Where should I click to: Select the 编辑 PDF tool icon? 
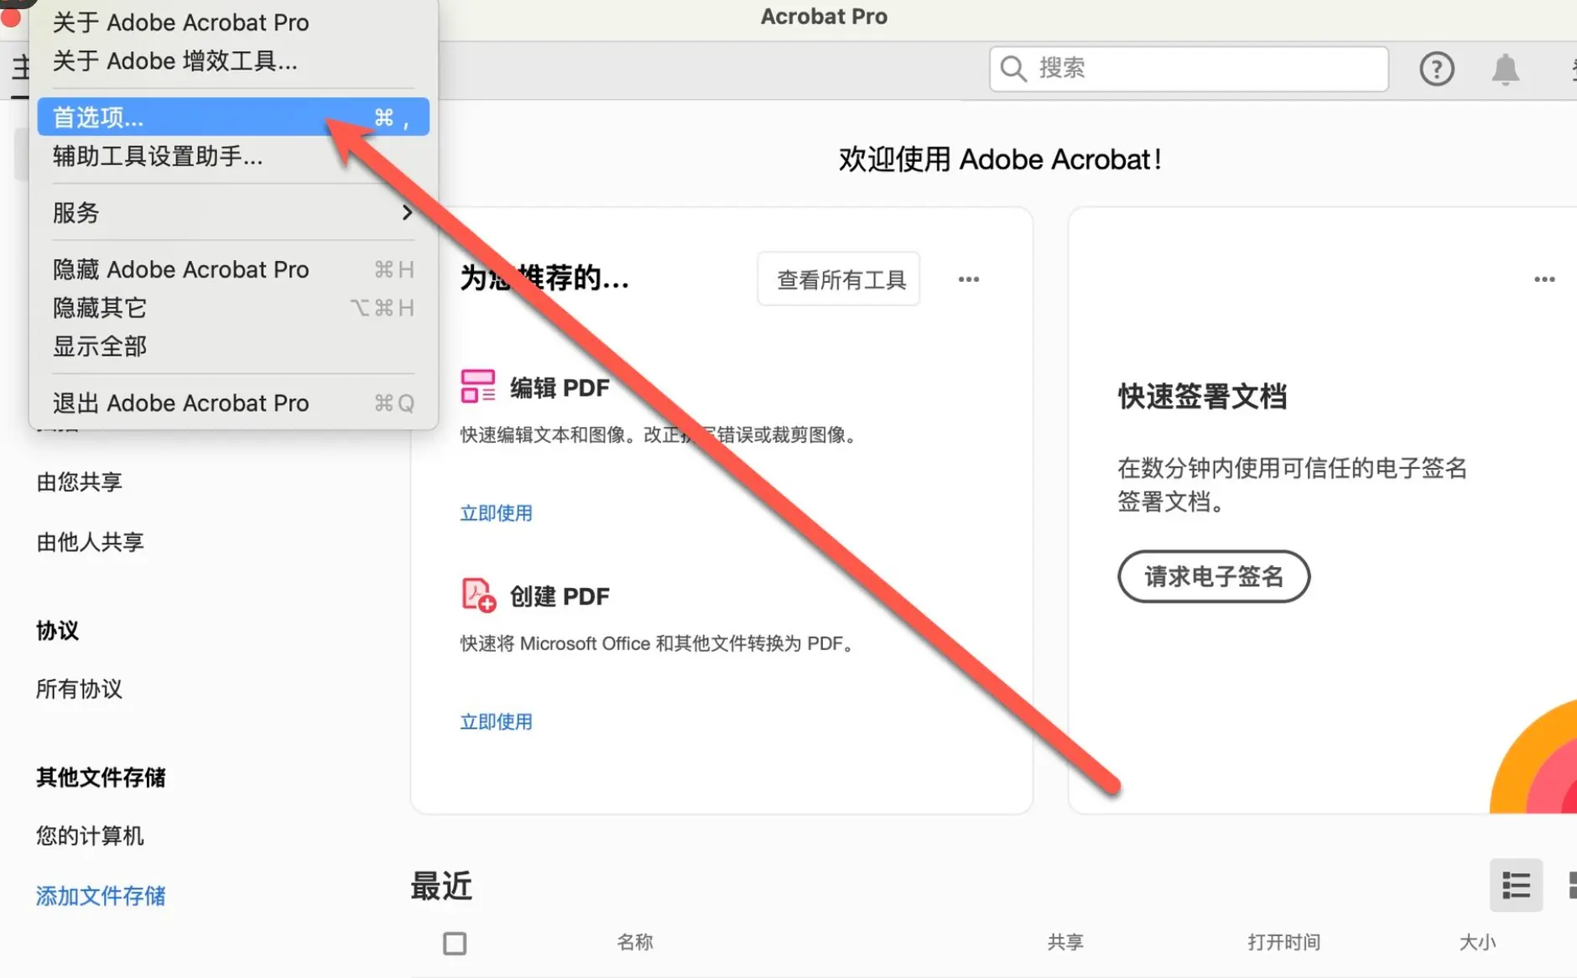click(476, 387)
